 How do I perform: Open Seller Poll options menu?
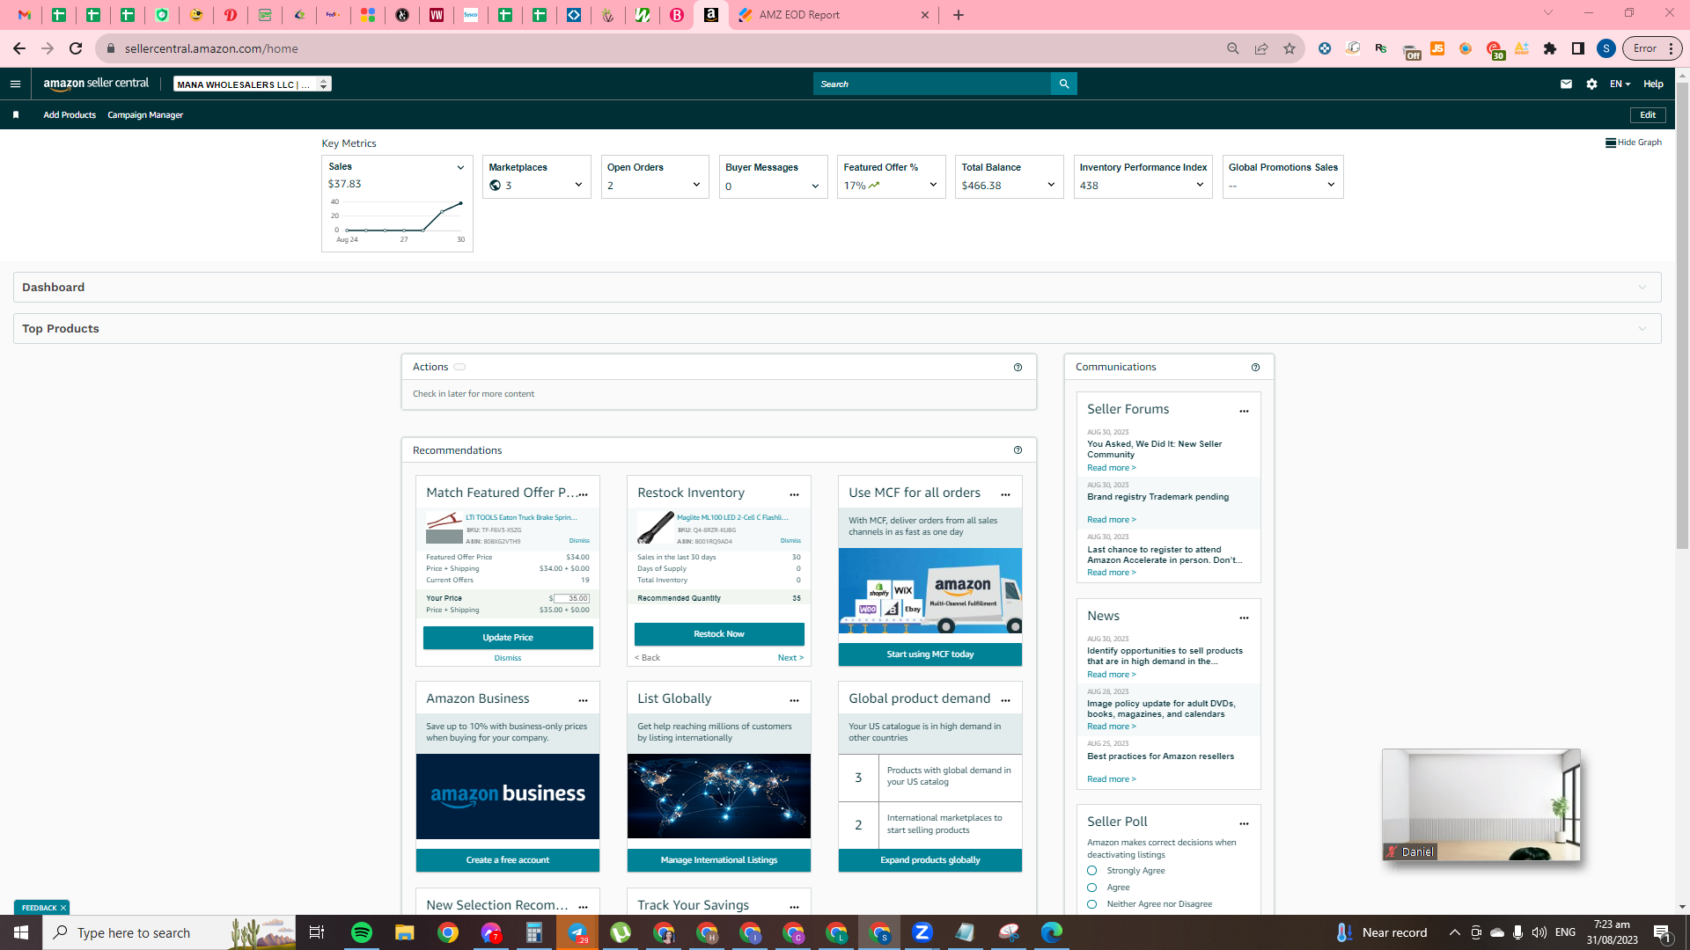click(x=1244, y=823)
